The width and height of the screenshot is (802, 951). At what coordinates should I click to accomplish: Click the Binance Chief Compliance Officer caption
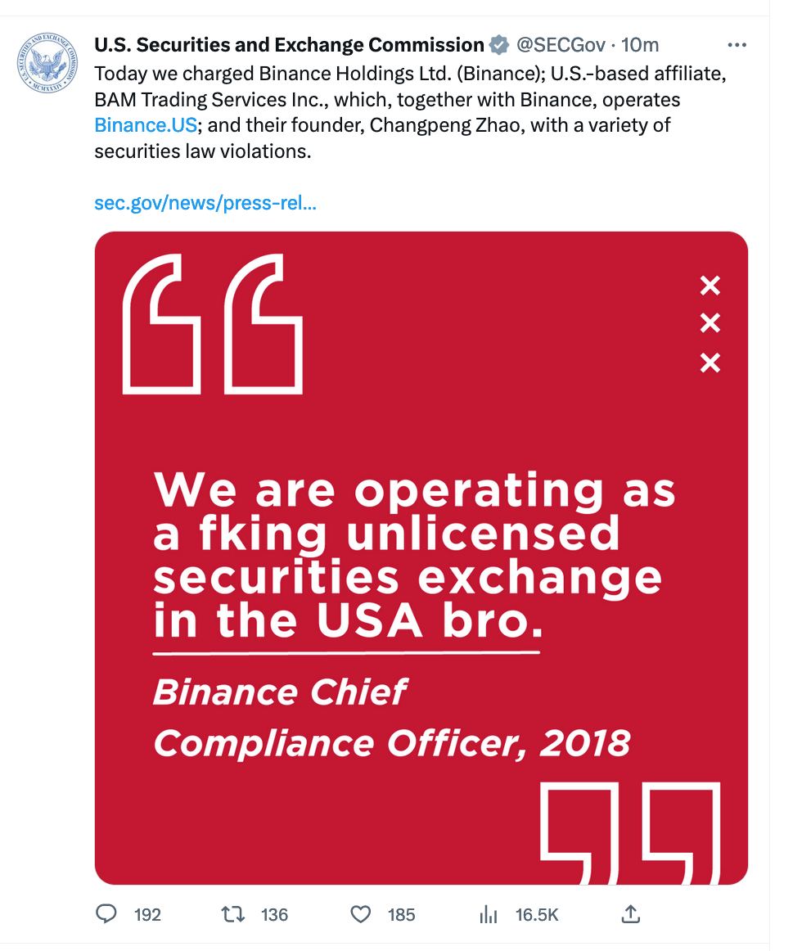tap(392, 718)
